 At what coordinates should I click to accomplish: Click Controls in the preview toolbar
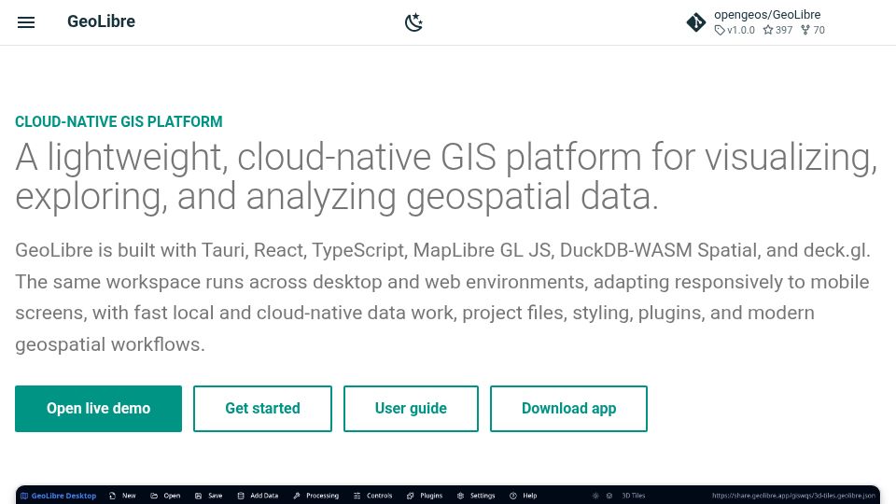point(373,496)
